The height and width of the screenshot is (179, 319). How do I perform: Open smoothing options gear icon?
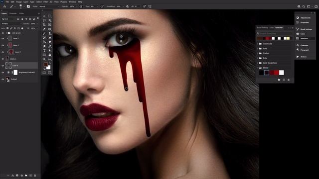click(128, 6)
